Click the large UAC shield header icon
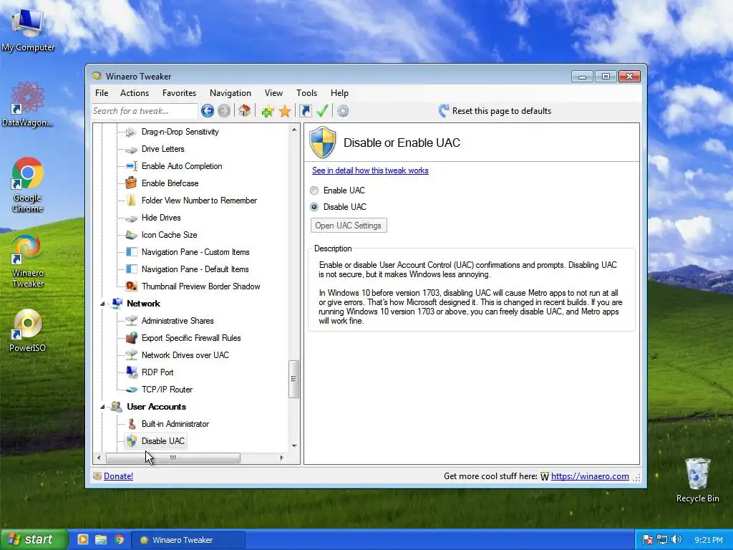 pos(323,143)
